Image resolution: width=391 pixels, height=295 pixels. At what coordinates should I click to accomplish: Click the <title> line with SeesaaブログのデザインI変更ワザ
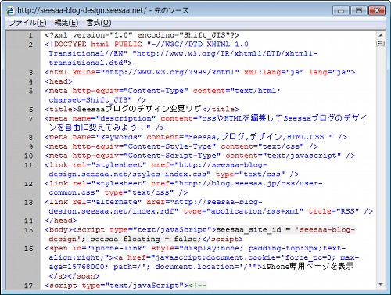[142, 109]
